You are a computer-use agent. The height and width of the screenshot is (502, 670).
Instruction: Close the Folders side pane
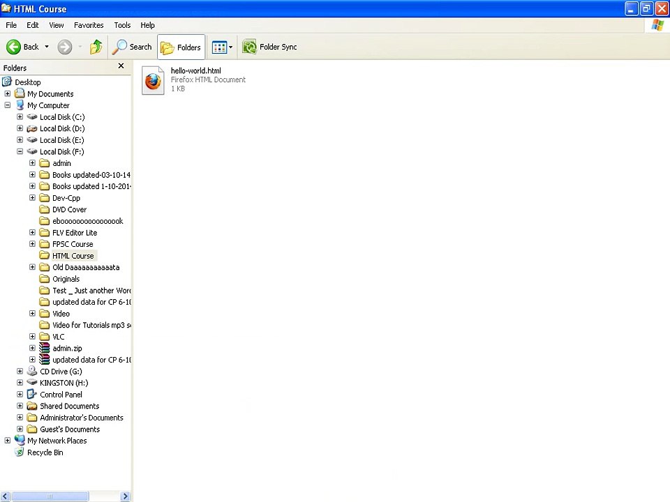coord(121,66)
